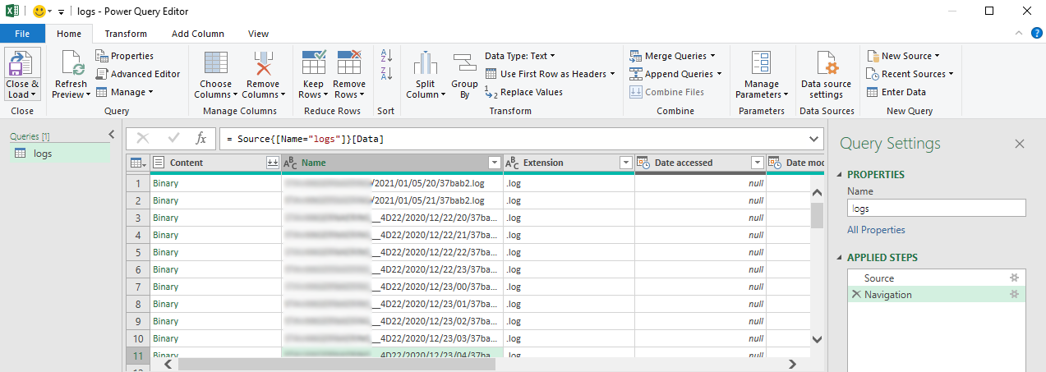Open the Name column filter dropdown
Viewport: 1046px width, 372px height.
point(494,163)
